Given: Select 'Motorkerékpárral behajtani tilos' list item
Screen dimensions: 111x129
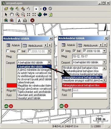Looking at the screenshot, I should (82, 71).
